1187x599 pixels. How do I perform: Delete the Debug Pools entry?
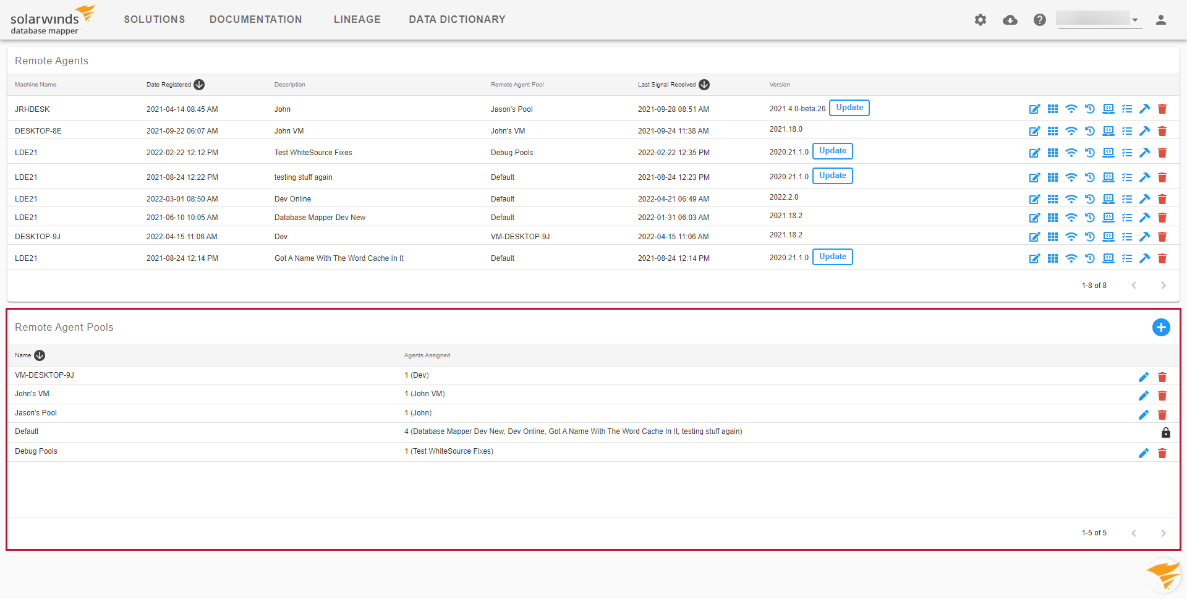pyautogui.click(x=1162, y=453)
